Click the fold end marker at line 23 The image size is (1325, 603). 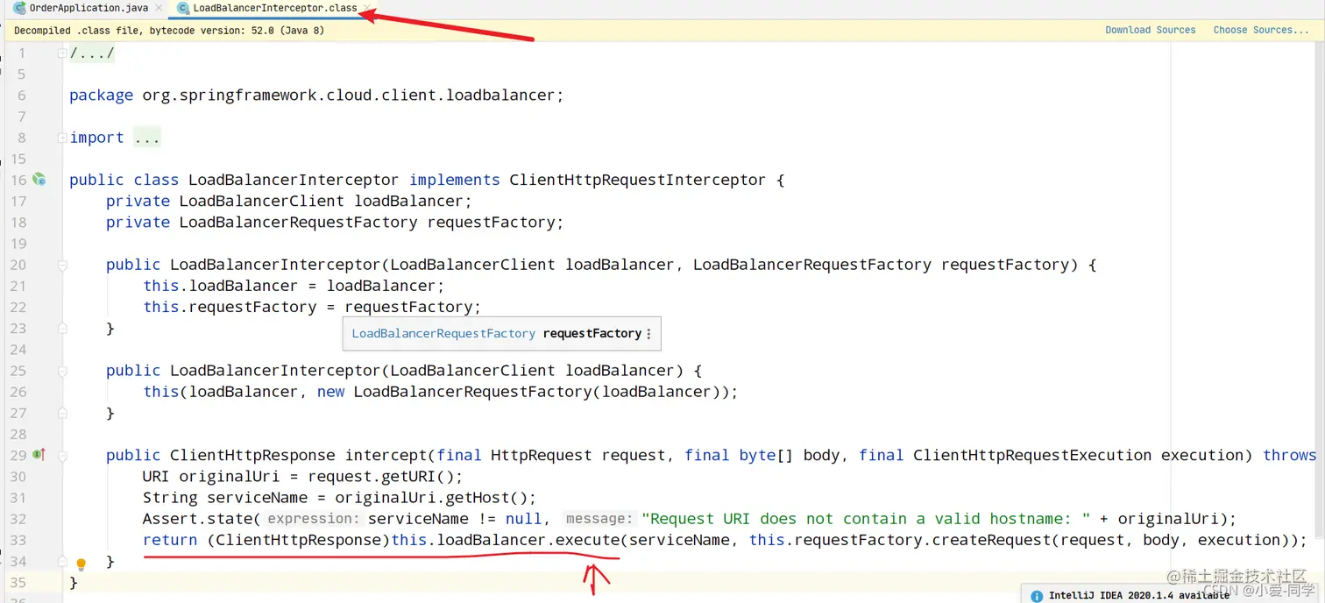tap(61, 328)
